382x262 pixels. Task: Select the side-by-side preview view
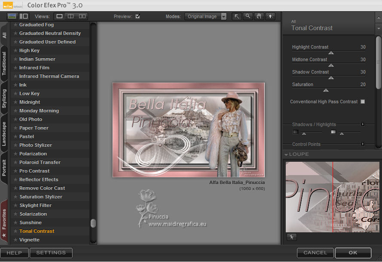click(82, 16)
